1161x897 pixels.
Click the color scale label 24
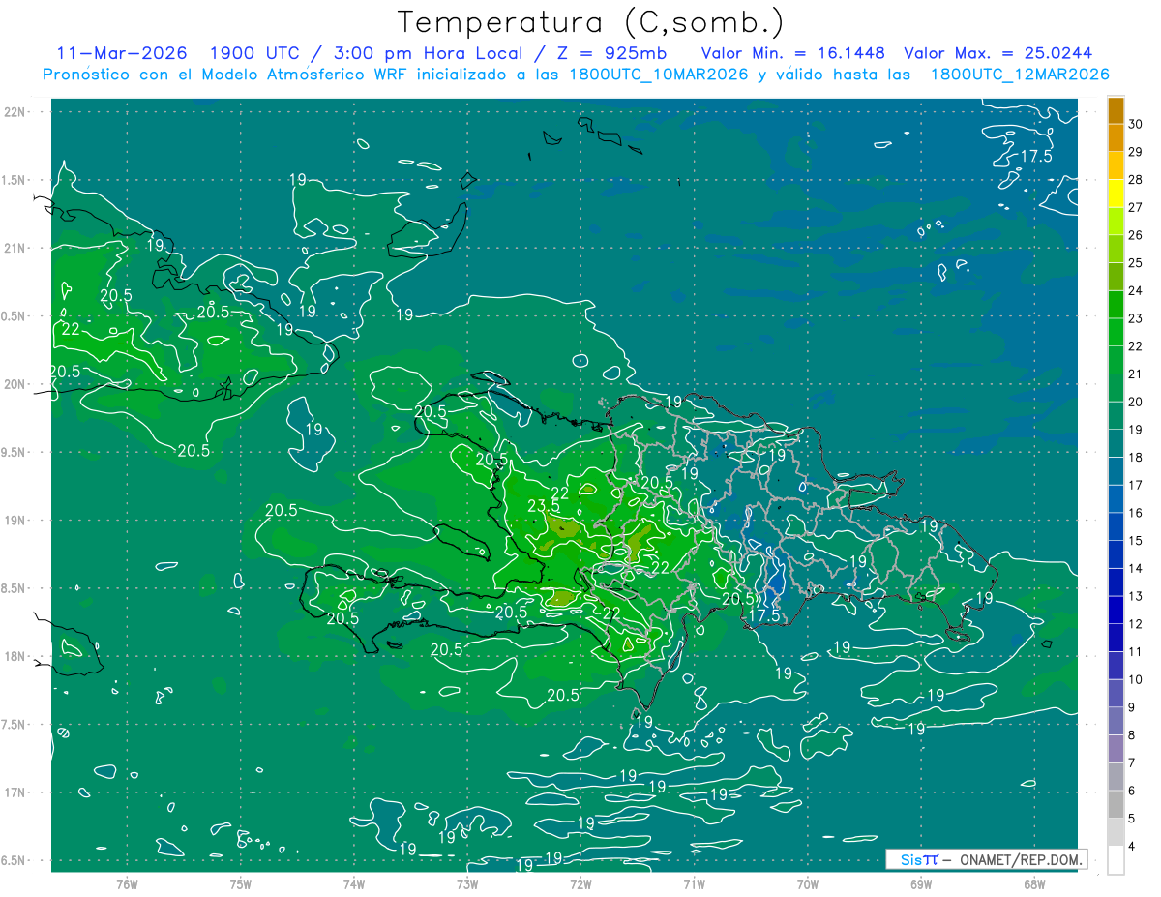tap(1136, 290)
